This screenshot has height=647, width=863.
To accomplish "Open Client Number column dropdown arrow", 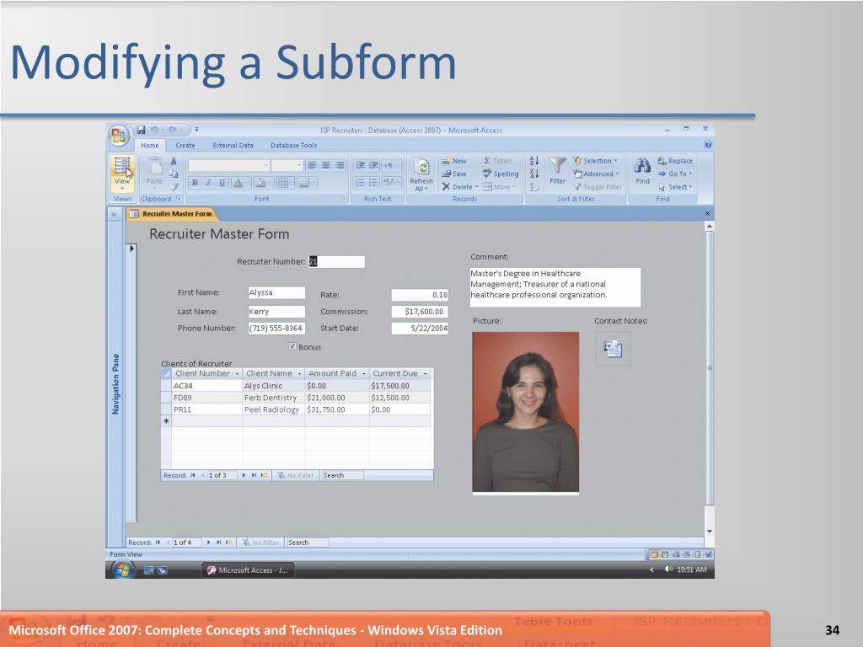I will [237, 373].
